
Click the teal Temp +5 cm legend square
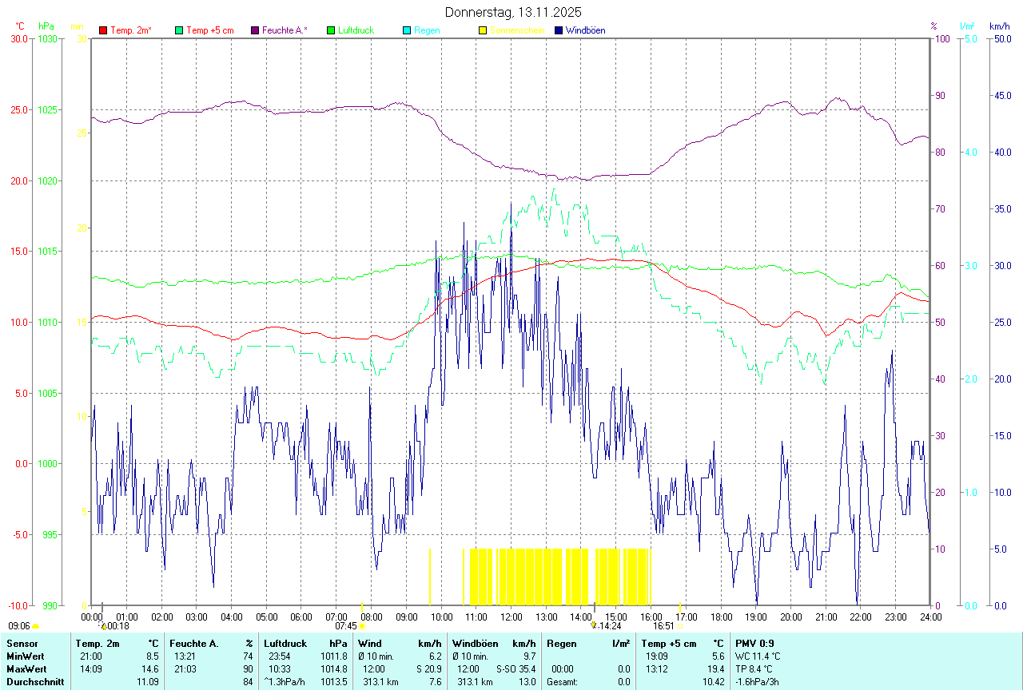pos(179,30)
